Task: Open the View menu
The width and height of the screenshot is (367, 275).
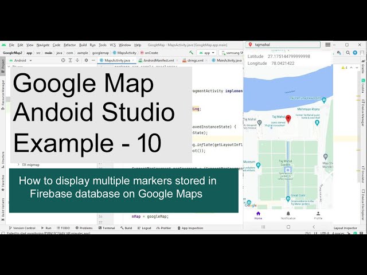Action: click(30, 45)
